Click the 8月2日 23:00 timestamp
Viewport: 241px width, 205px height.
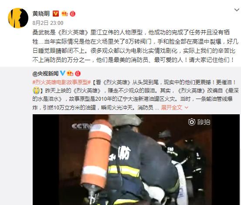[x=48, y=23]
